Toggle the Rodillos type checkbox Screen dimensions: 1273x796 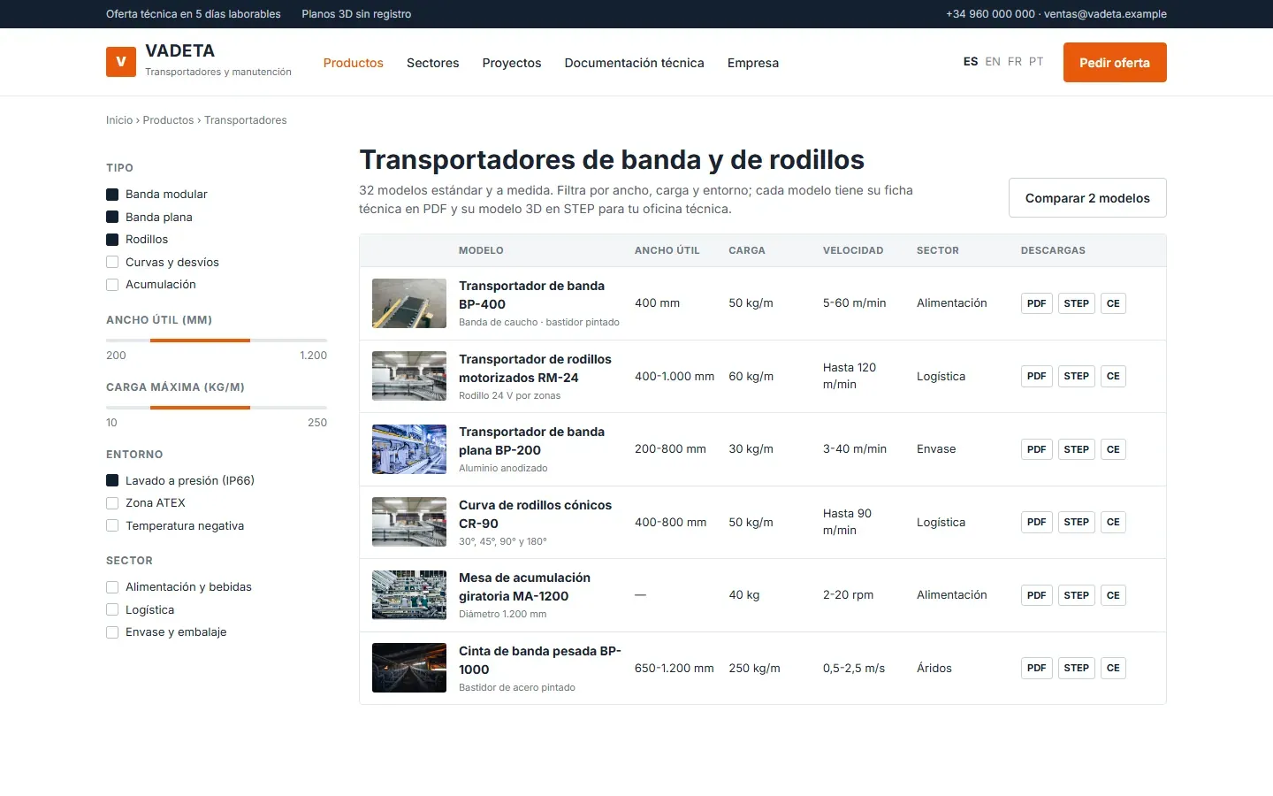112,240
